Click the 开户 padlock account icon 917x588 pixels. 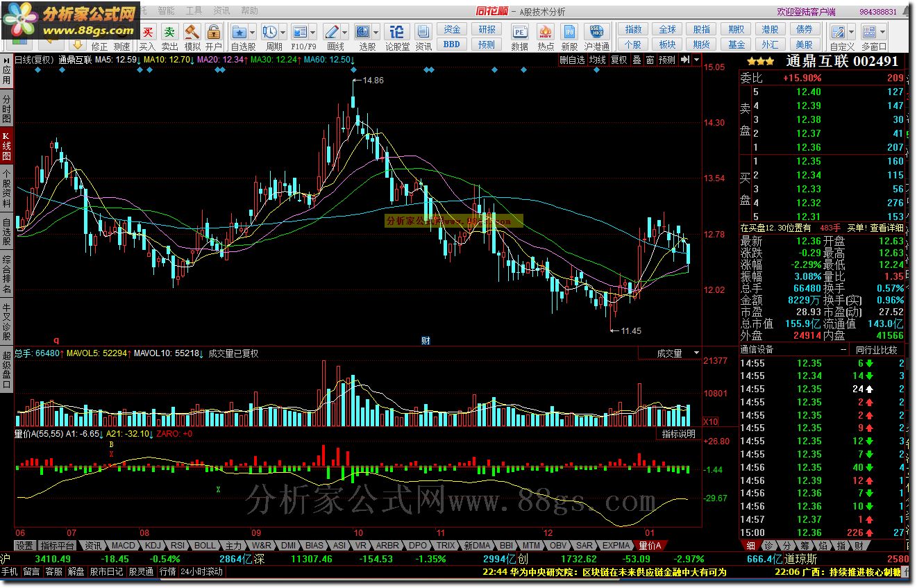tap(213, 32)
